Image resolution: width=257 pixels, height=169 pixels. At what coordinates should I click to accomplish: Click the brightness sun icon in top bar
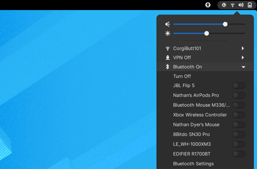tap(224, 5)
